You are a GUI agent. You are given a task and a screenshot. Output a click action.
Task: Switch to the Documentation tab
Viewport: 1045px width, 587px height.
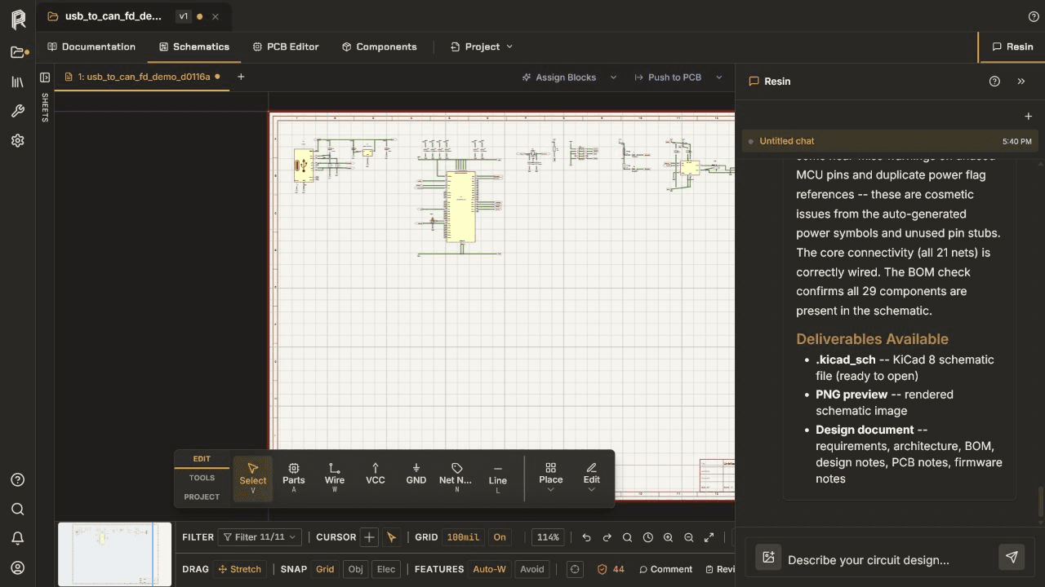[91, 46]
